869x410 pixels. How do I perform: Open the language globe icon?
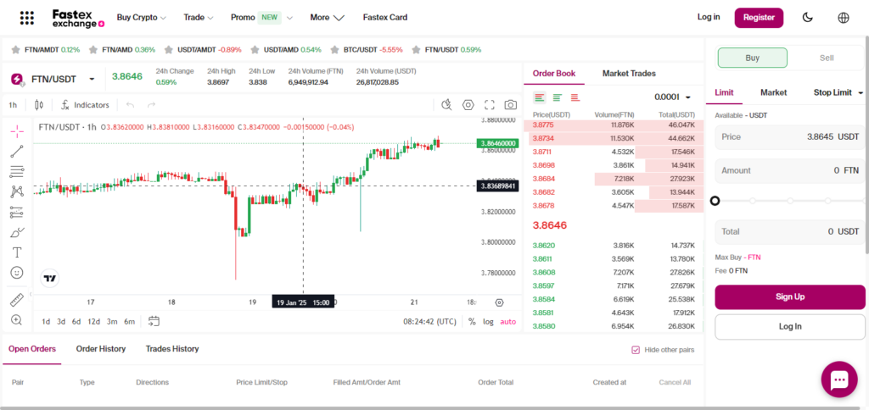(x=843, y=18)
